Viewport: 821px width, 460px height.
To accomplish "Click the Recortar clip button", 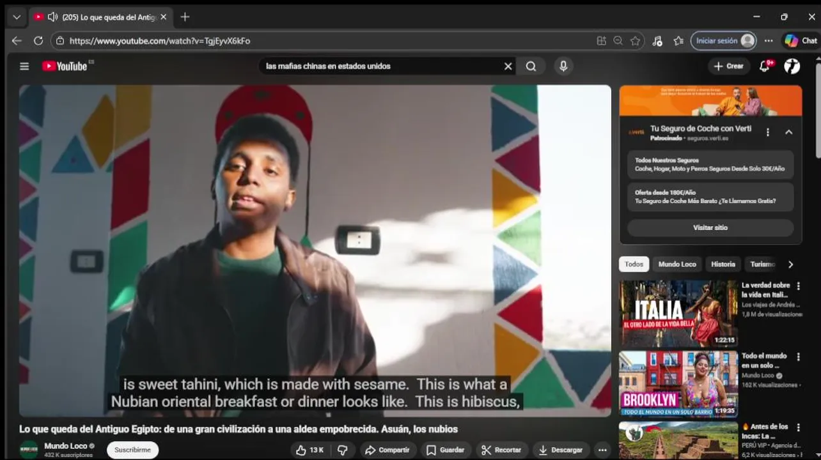I will 502,450.
